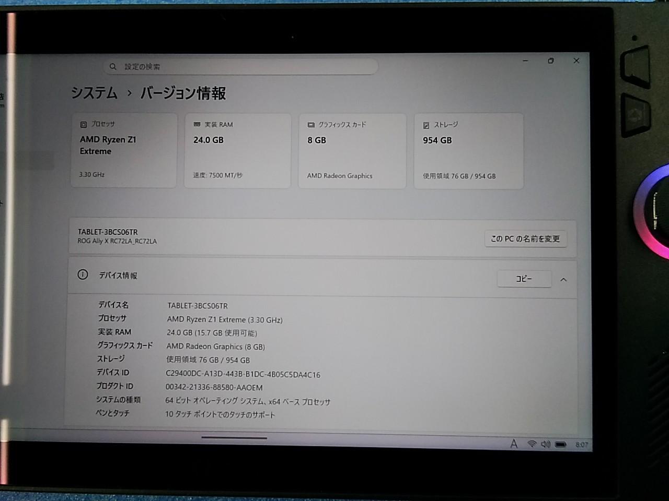The height and width of the screenshot is (501, 669).
Task: Minimize the settings window
Action: point(525,61)
